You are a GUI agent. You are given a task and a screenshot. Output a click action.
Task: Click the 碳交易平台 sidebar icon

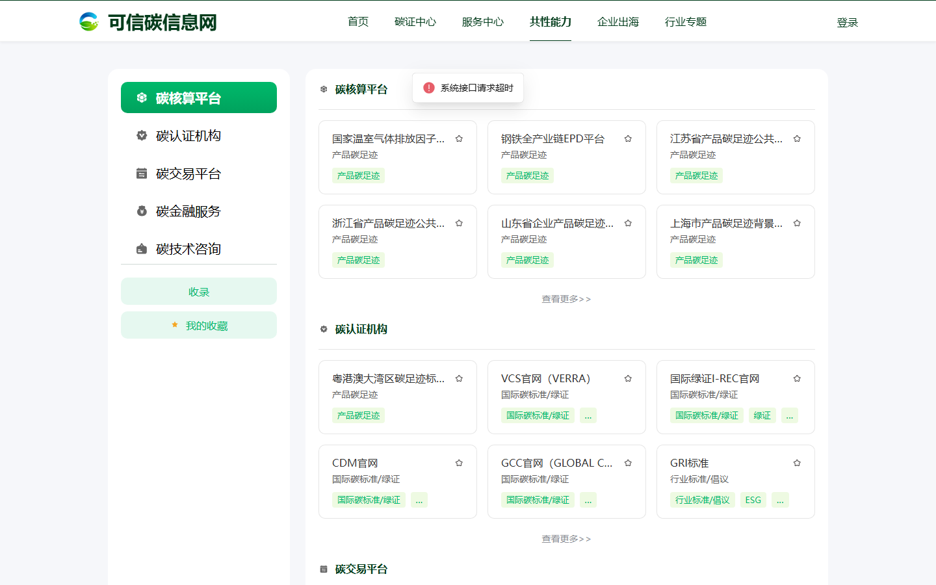(x=142, y=173)
